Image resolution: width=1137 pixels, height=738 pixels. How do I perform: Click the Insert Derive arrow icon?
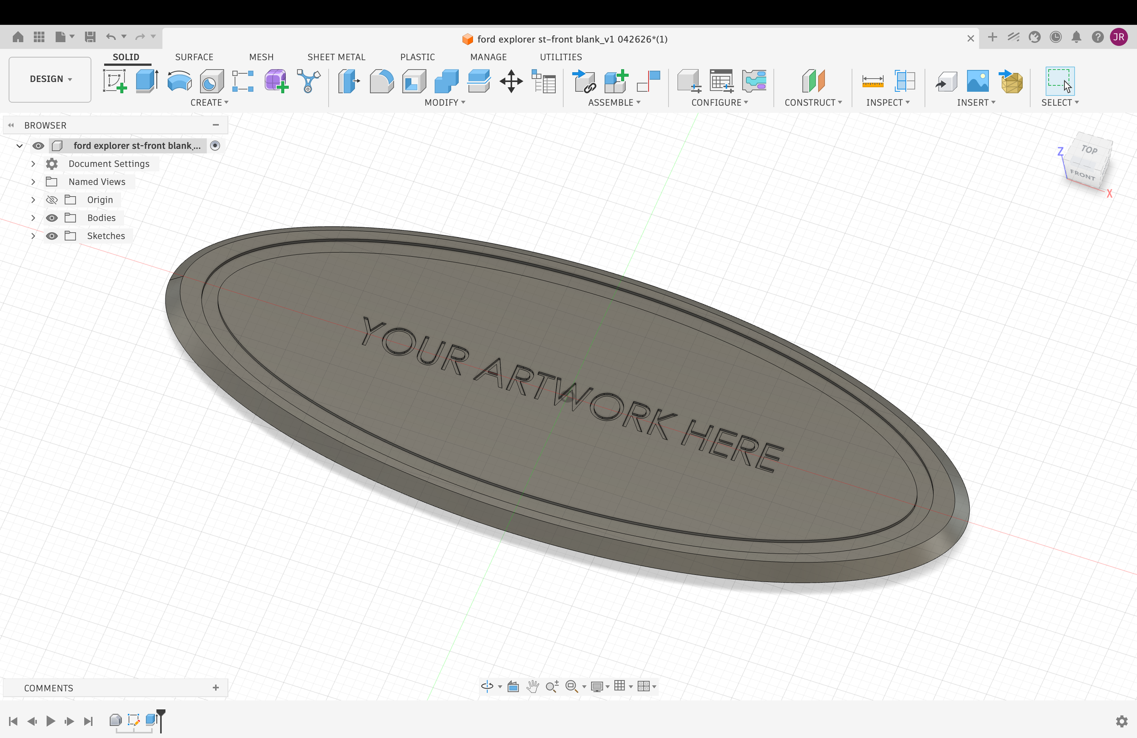946,82
